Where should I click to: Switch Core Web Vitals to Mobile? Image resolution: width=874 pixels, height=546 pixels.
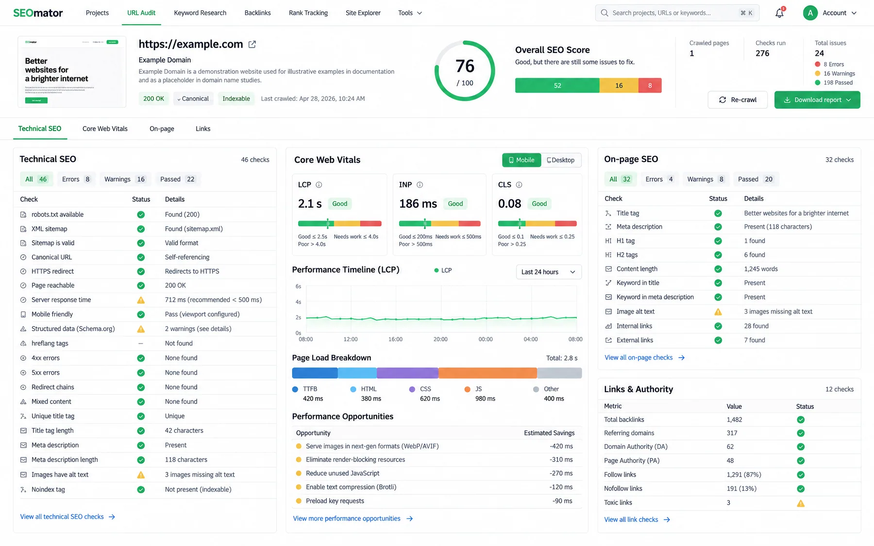[x=521, y=160]
